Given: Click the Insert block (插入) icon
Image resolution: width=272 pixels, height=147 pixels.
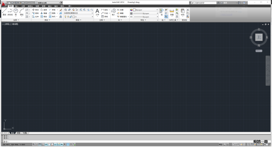Looking at the screenshot, I should tap(113, 12).
